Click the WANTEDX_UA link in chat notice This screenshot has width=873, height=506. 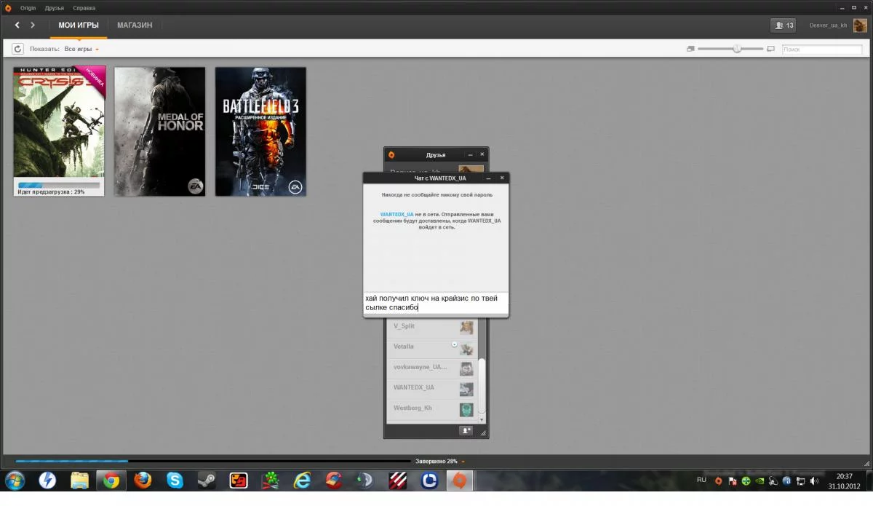(x=397, y=215)
